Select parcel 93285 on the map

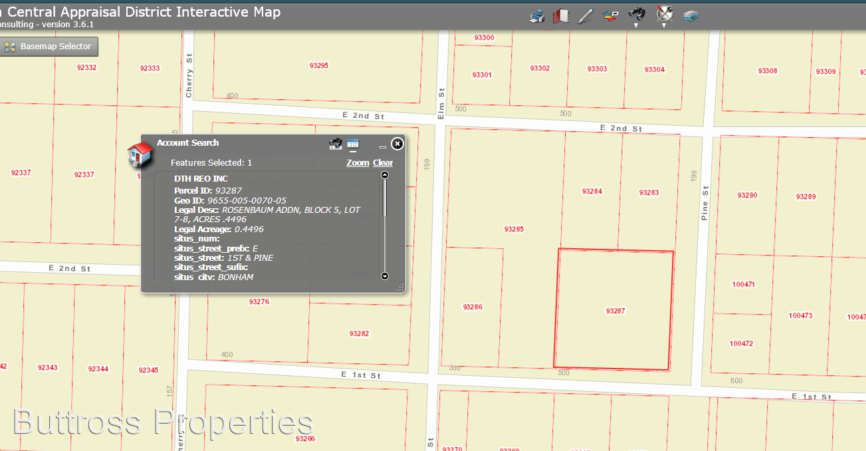(514, 229)
